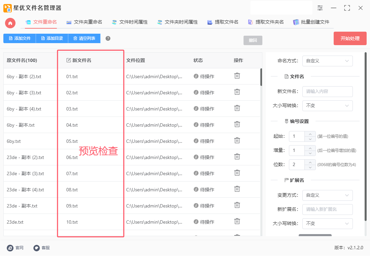Decrease the 位数 digit count
Screen dimensions: 370x256
click(x=310, y=167)
